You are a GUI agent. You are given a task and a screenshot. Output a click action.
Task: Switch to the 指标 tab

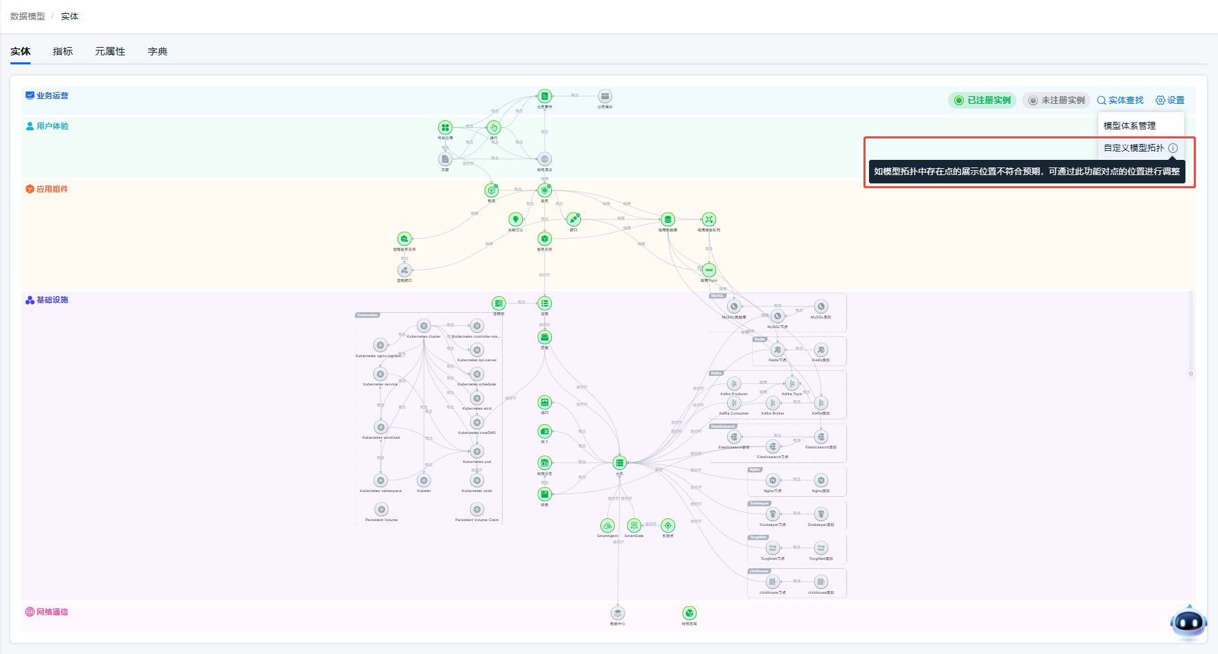[x=63, y=51]
